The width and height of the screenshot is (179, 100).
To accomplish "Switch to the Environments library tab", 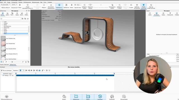I will point(17,14).
